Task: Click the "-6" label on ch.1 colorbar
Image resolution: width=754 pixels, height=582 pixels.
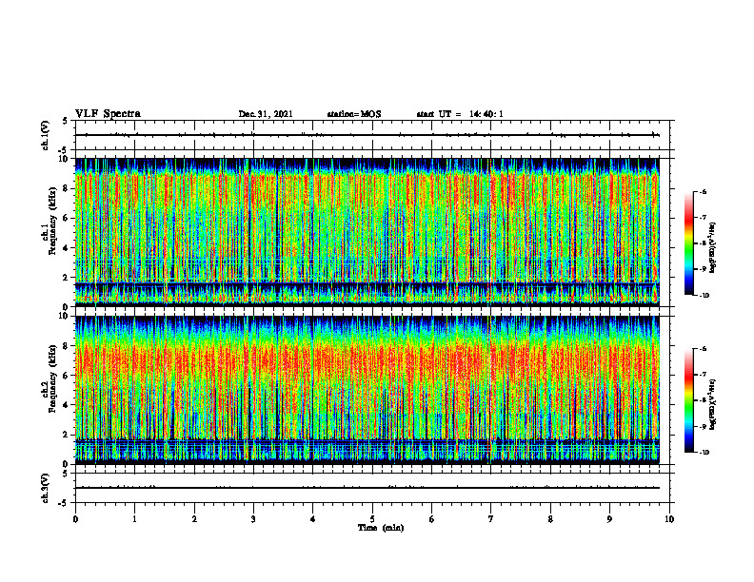Action: pos(703,191)
